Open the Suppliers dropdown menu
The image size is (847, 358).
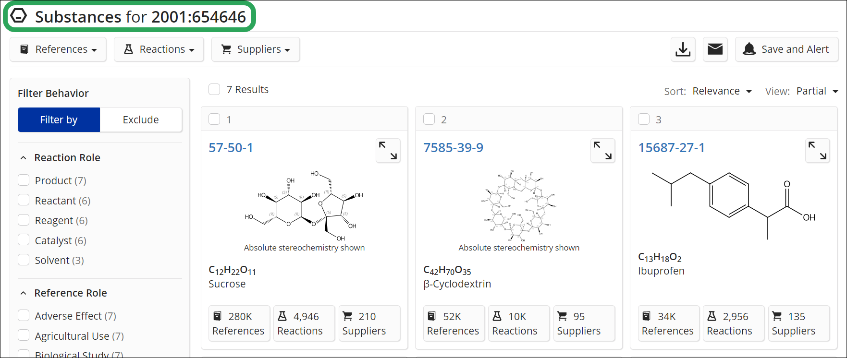[256, 49]
